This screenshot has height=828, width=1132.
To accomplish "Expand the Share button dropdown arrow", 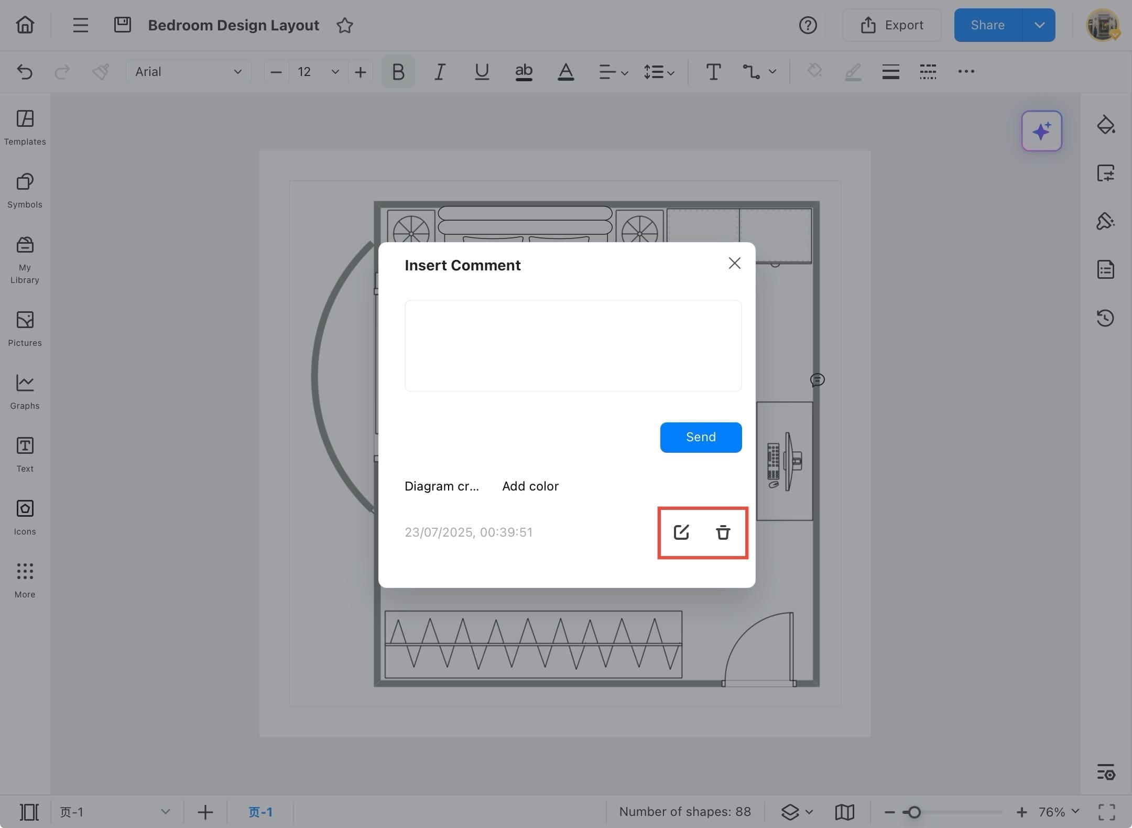I will pyautogui.click(x=1040, y=25).
